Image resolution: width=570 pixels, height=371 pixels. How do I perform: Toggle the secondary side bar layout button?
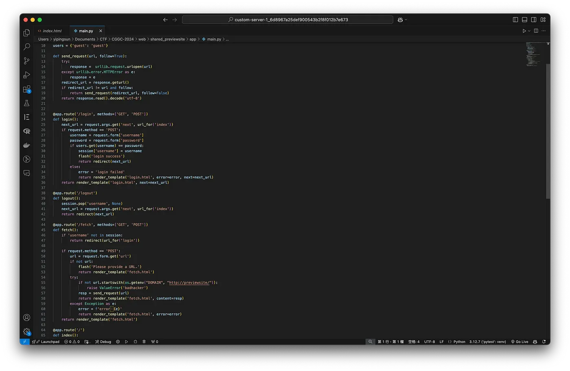tap(534, 20)
